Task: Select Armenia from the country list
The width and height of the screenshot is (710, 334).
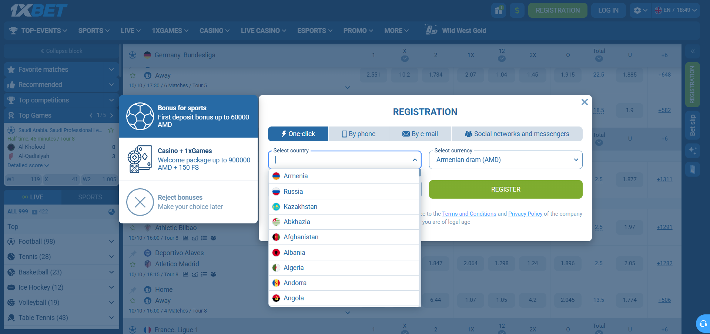Action: (x=344, y=176)
